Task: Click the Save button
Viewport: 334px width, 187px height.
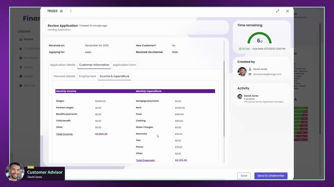Action: (244, 176)
